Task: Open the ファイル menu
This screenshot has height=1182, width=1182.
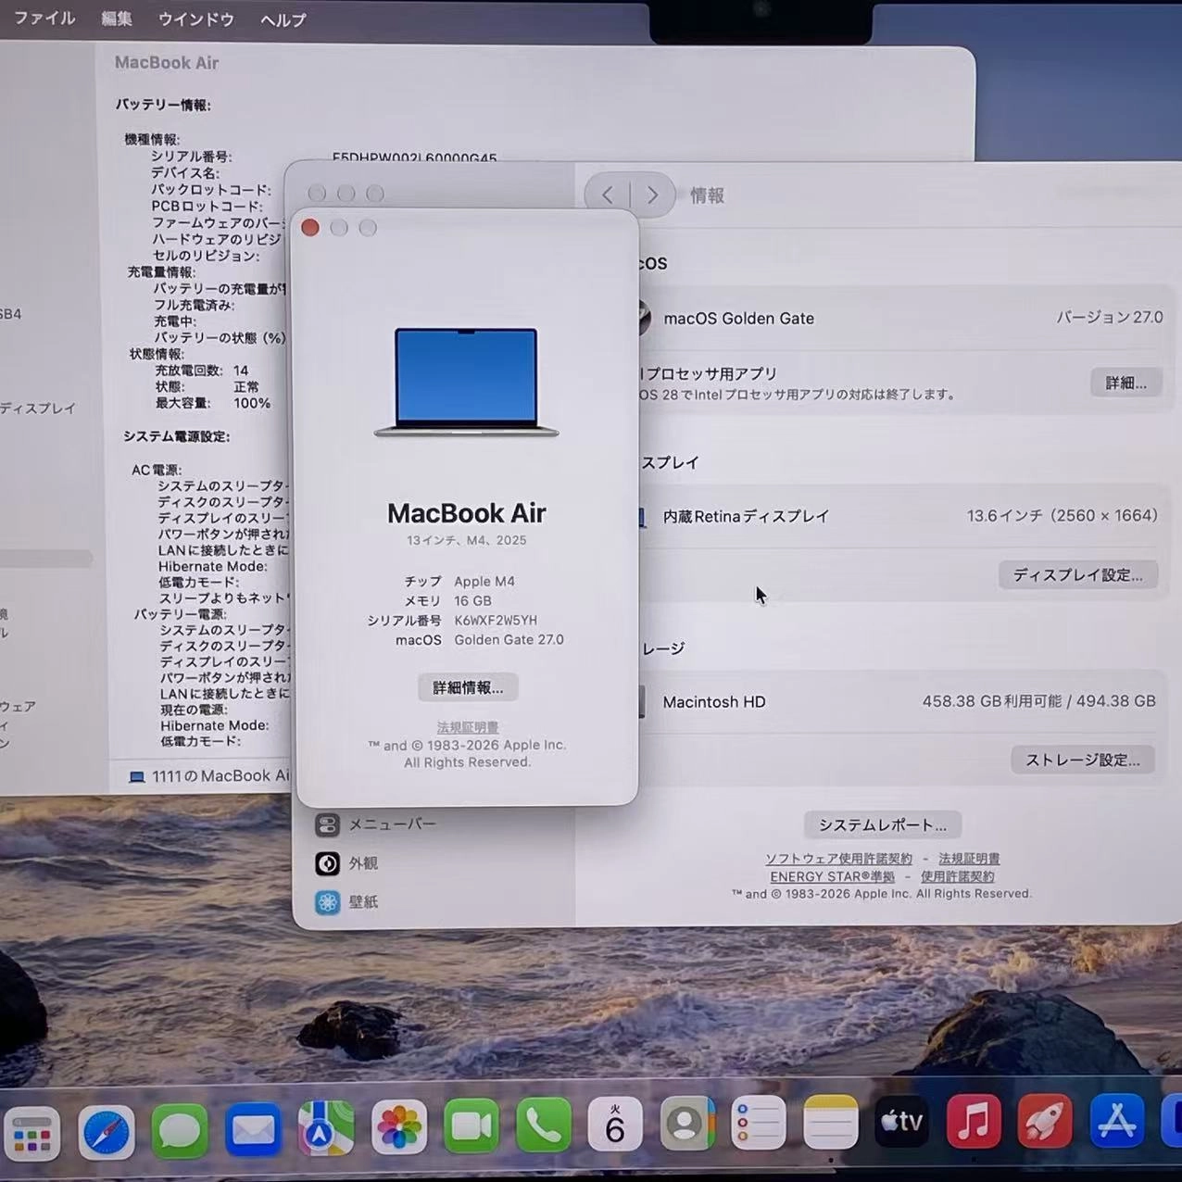Action: point(44,19)
